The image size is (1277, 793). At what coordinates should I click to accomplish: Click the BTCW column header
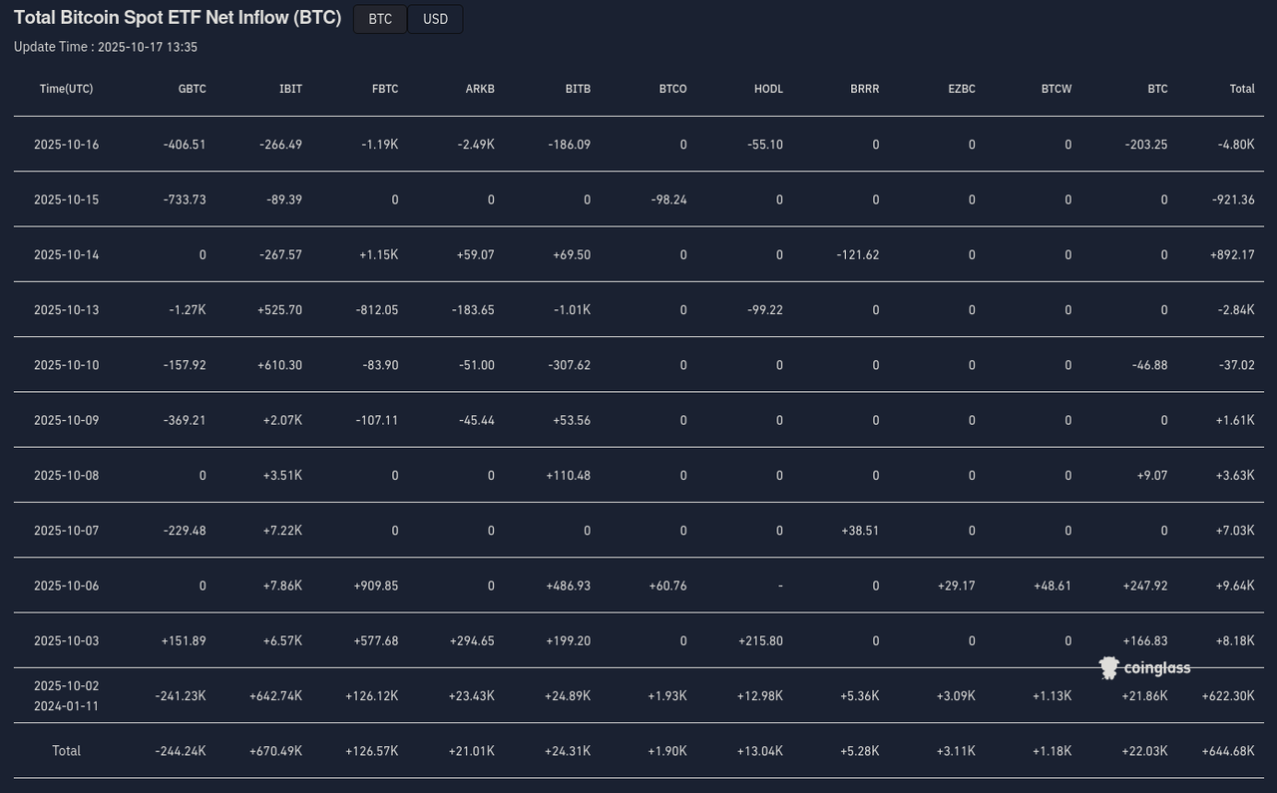pos(1057,89)
